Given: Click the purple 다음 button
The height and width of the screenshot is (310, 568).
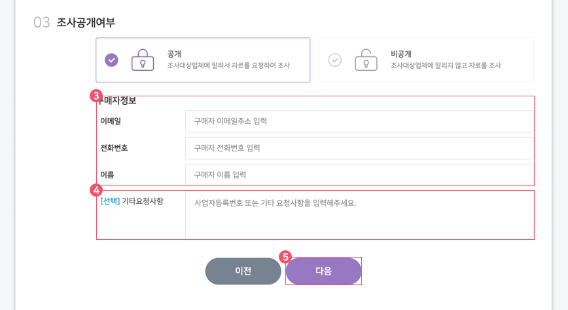Looking at the screenshot, I should (x=323, y=271).
